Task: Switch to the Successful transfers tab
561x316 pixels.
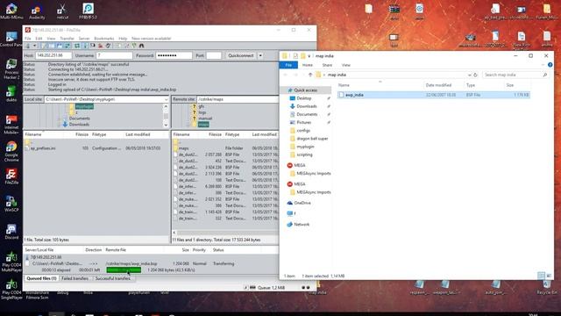Action: click(x=113, y=278)
